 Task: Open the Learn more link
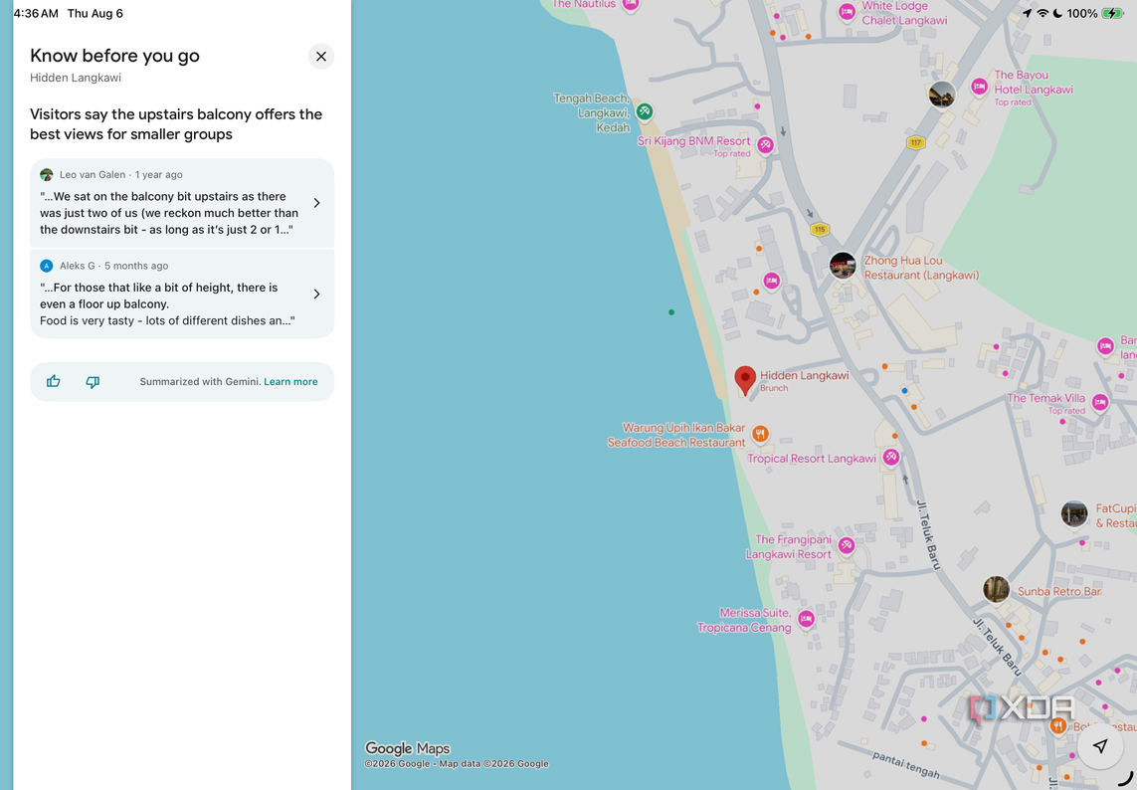coord(290,382)
